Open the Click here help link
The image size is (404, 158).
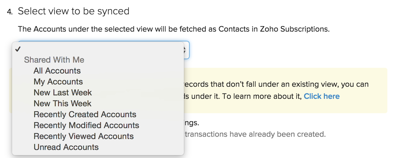tap(322, 96)
